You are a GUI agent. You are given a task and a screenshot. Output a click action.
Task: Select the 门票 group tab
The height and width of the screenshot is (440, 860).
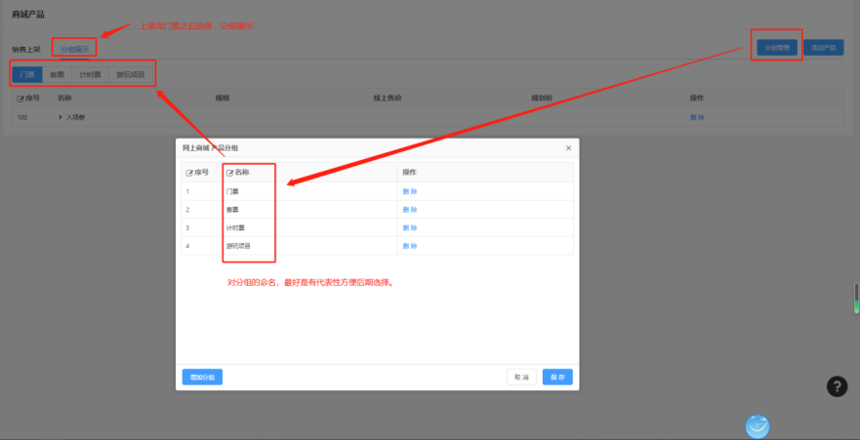[27, 74]
